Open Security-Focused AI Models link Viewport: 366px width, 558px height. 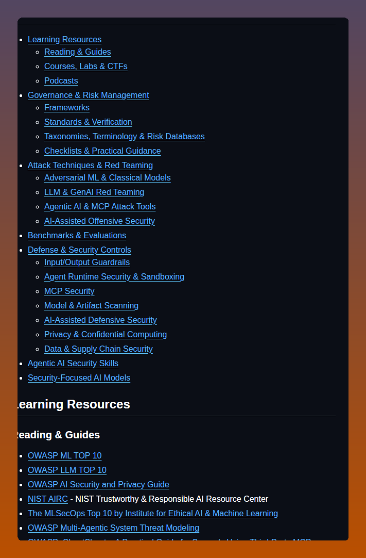pyautogui.click(x=79, y=378)
